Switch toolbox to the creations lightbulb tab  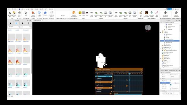pyautogui.click(x=29, y=23)
